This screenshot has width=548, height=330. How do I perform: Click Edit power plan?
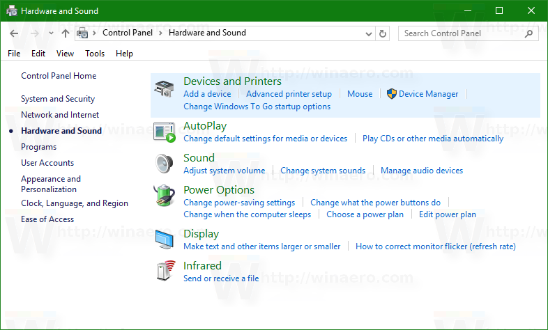(x=448, y=214)
